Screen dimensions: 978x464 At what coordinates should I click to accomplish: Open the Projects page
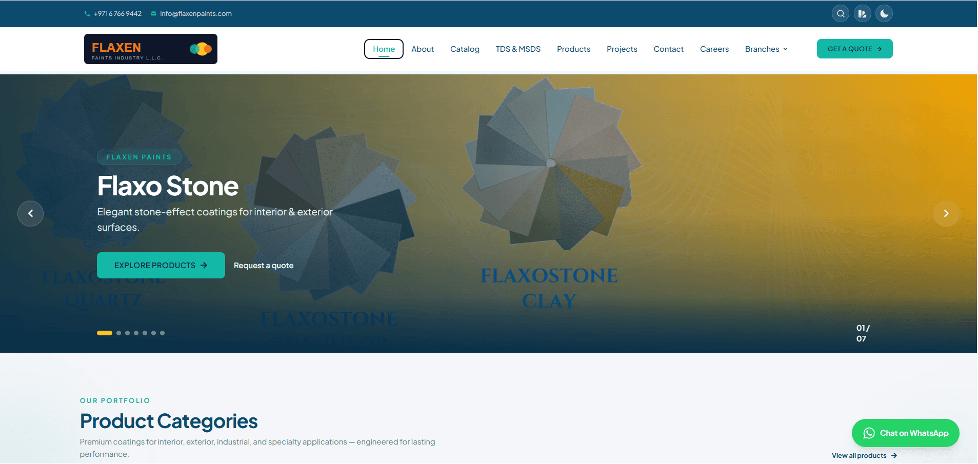click(x=622, y=49)
